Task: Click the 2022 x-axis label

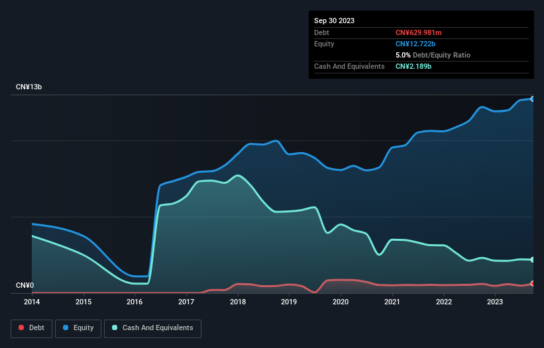Action: [444, 302]
